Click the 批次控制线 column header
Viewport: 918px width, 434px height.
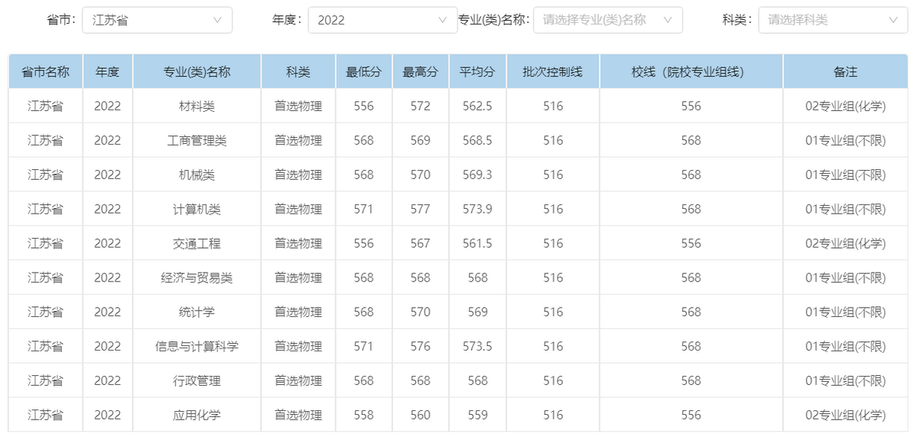(x=552, y=72)
